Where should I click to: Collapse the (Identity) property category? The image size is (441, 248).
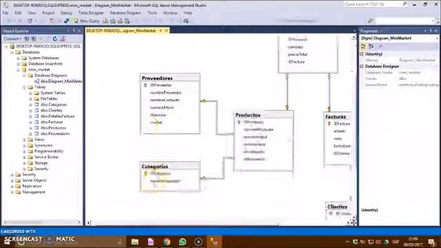[x=362, y=54]
